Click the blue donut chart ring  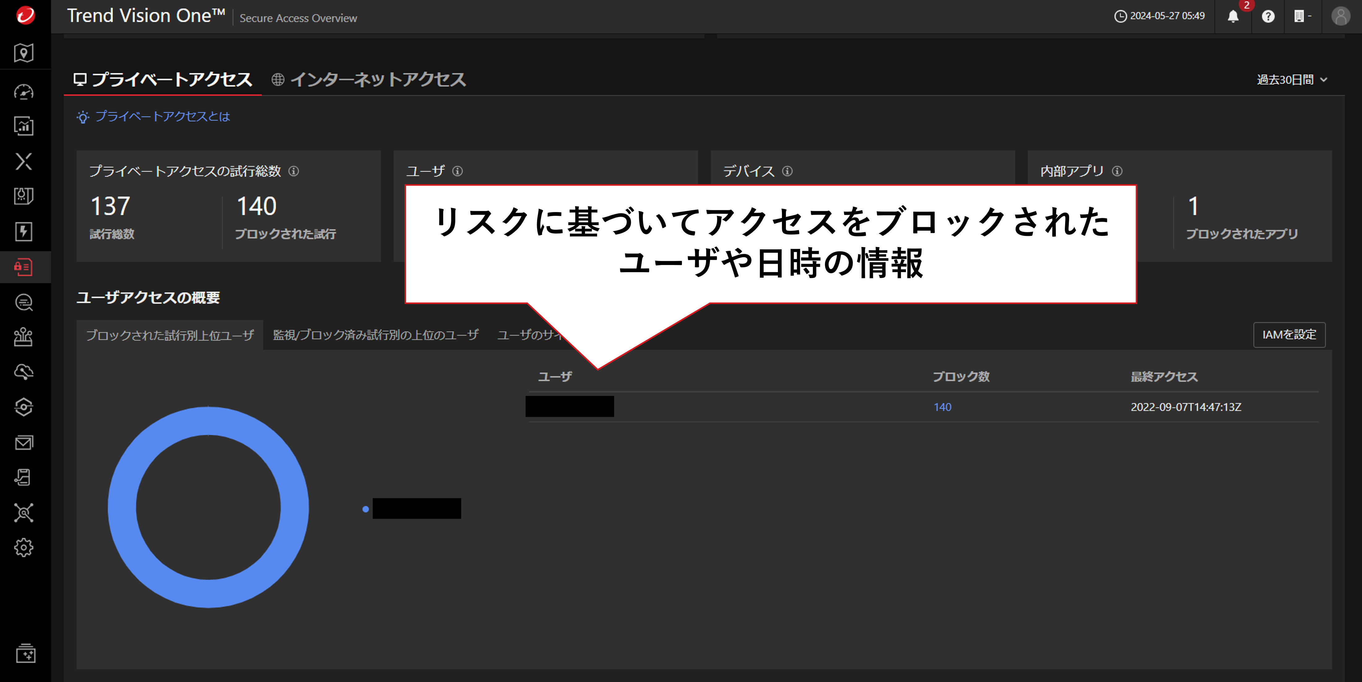pos(122,507)
